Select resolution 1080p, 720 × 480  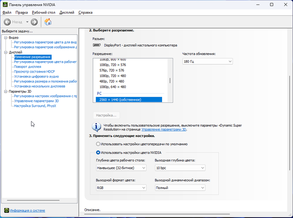coord(113,76)
